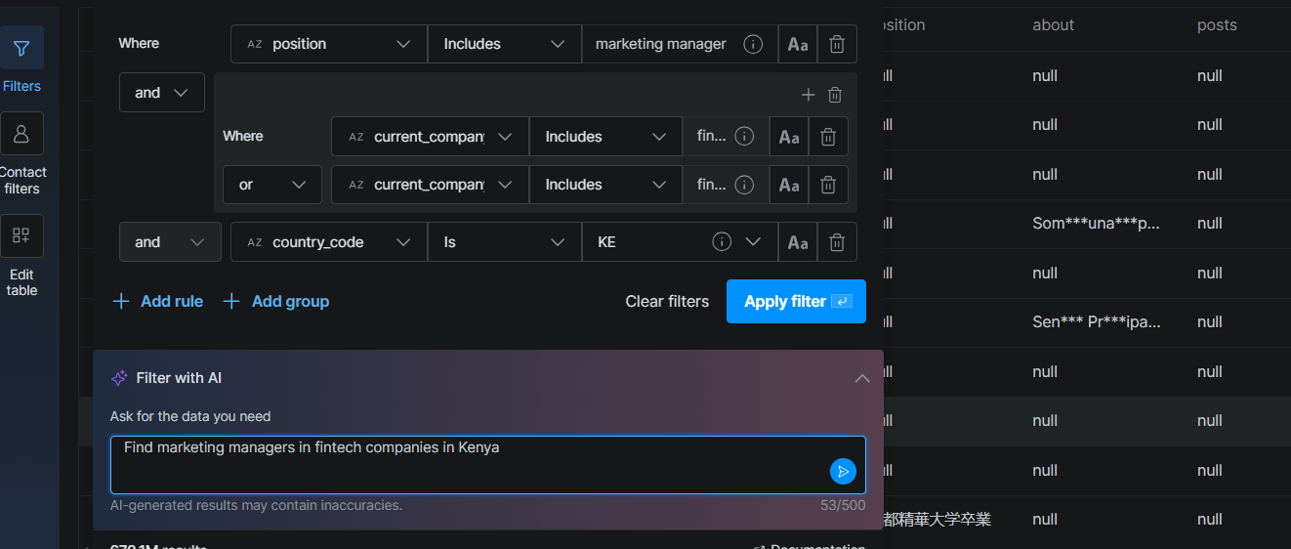Change the first 'and' group connector

[162, 93]
